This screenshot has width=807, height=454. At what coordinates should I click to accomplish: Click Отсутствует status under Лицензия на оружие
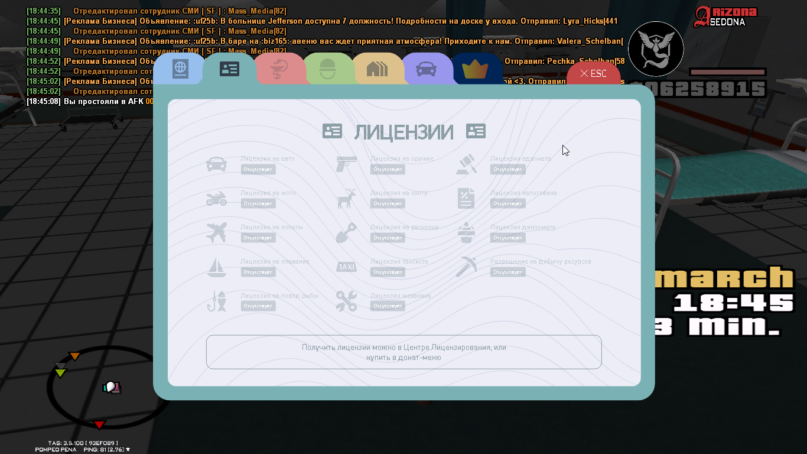388,170
